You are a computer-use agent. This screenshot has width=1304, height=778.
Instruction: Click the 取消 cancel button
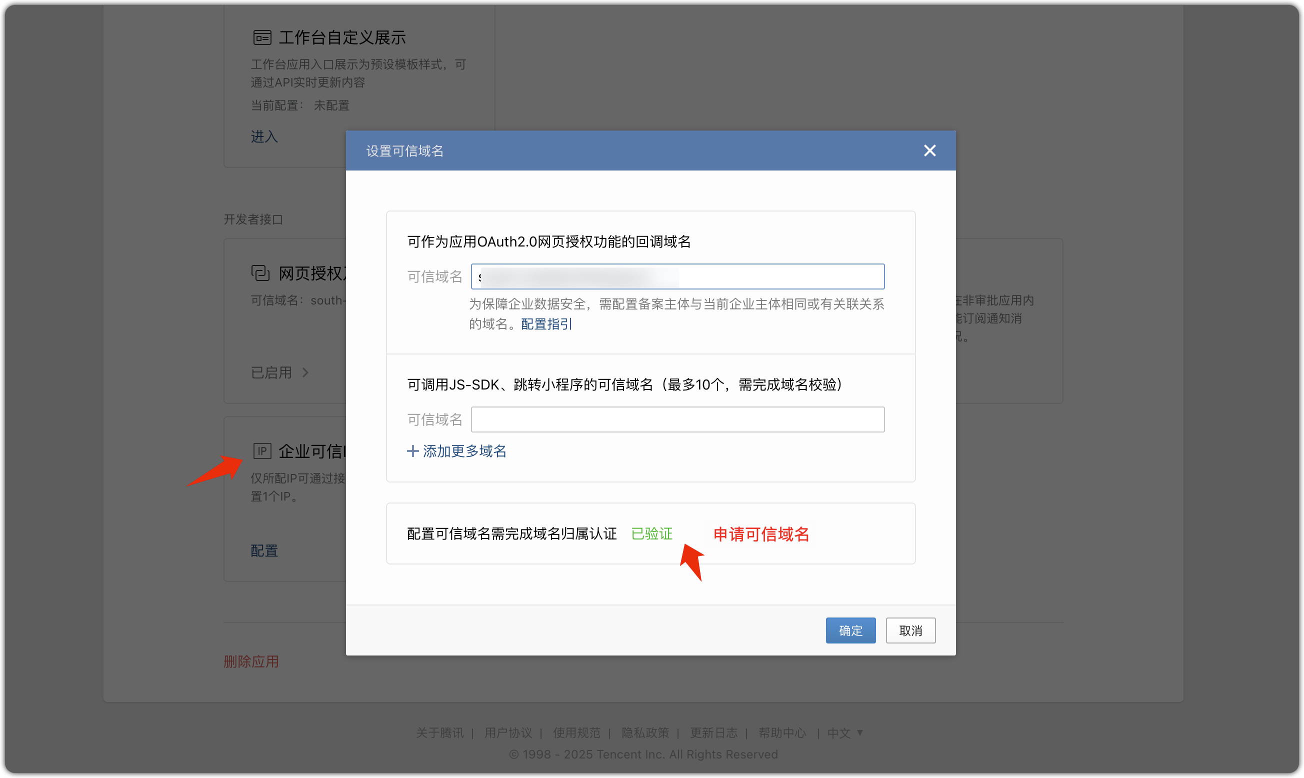(910, 630)
